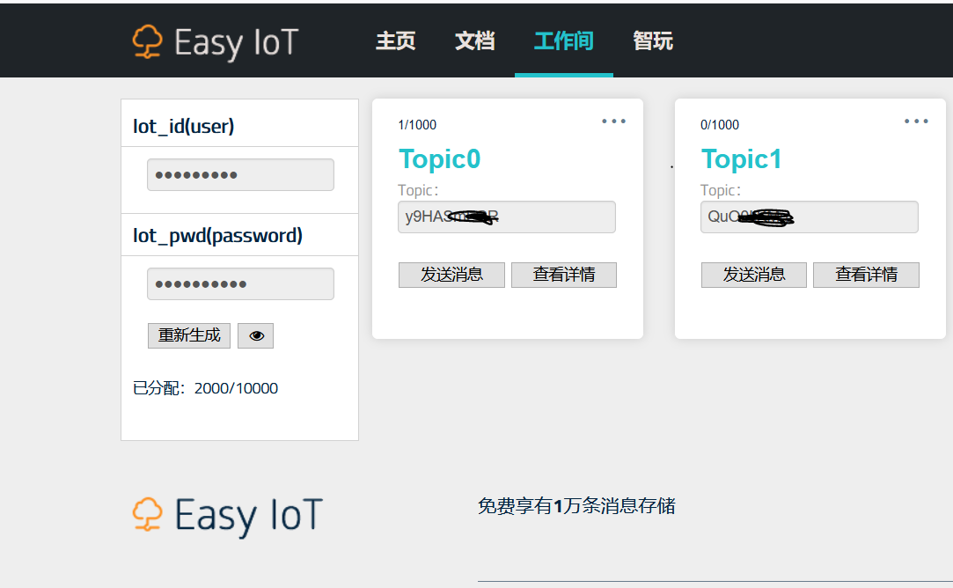Click the Iot_pwd(password) masked input field
Viewport: 953px width, 588px height.
pyautogui.click(x=241, y=284)
